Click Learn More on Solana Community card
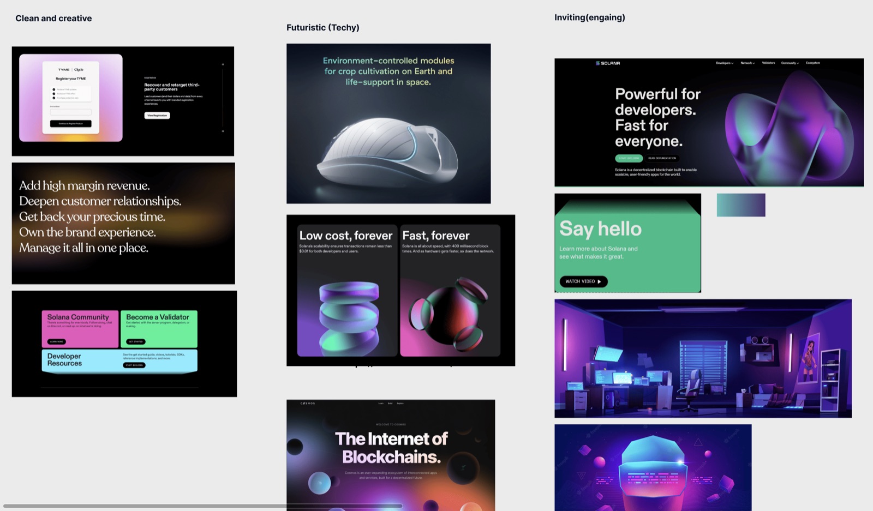 point(56,341)
